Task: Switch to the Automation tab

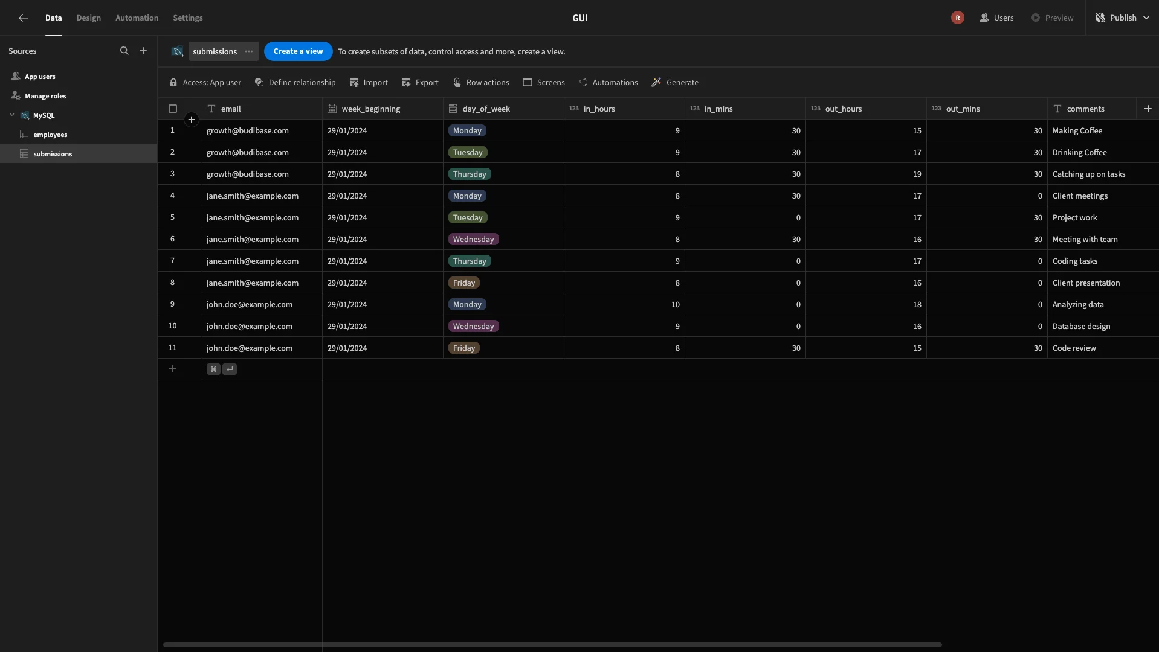Action: (137, 18)
